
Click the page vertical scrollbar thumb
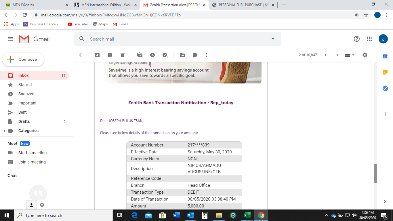point(375,173)
